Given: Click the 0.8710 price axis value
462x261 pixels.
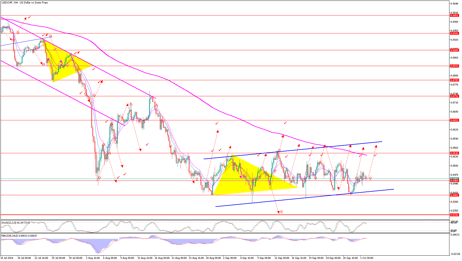Looking at the screenshot, I should (x=455, y=103).
